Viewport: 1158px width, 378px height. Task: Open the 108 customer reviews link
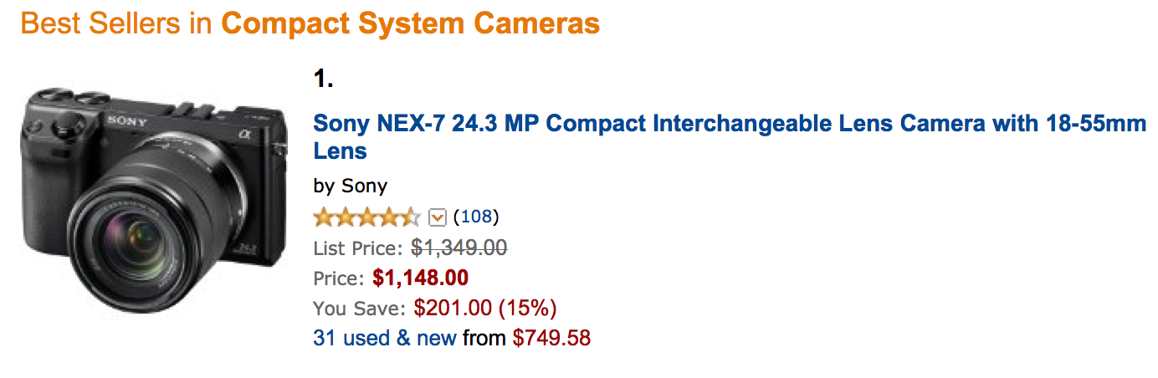click(475, 217)
